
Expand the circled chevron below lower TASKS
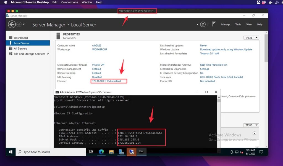tap(255, 133)
